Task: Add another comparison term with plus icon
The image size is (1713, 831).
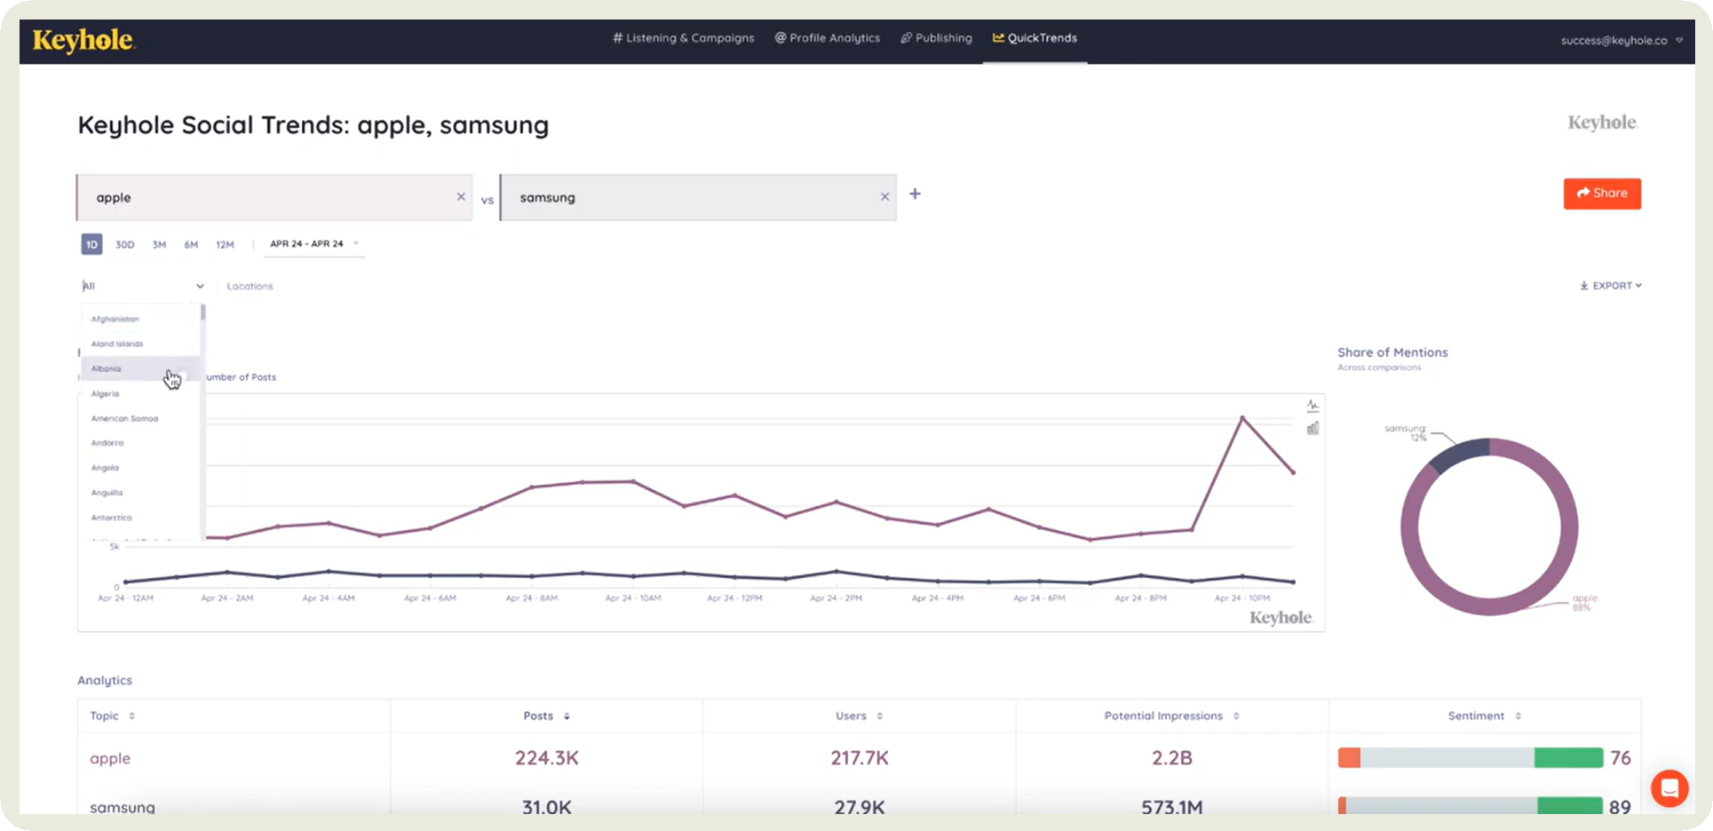Action: 915,194
